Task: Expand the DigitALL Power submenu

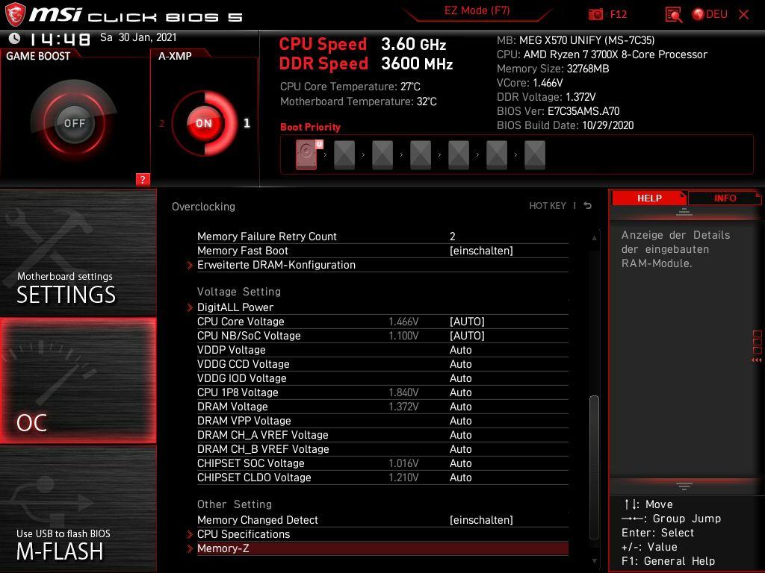Action: (x=235, y=307)
